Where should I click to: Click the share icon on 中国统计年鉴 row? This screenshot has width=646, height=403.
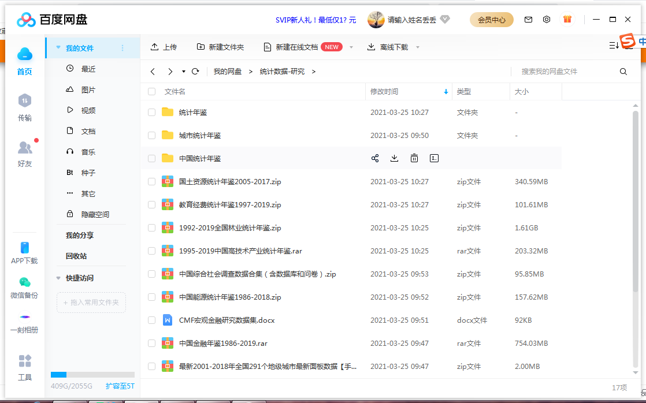375,158
